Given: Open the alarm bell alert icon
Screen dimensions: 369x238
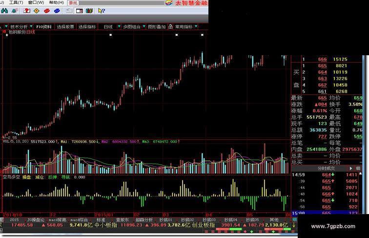Looking at the screenshot, I should 15,11.
